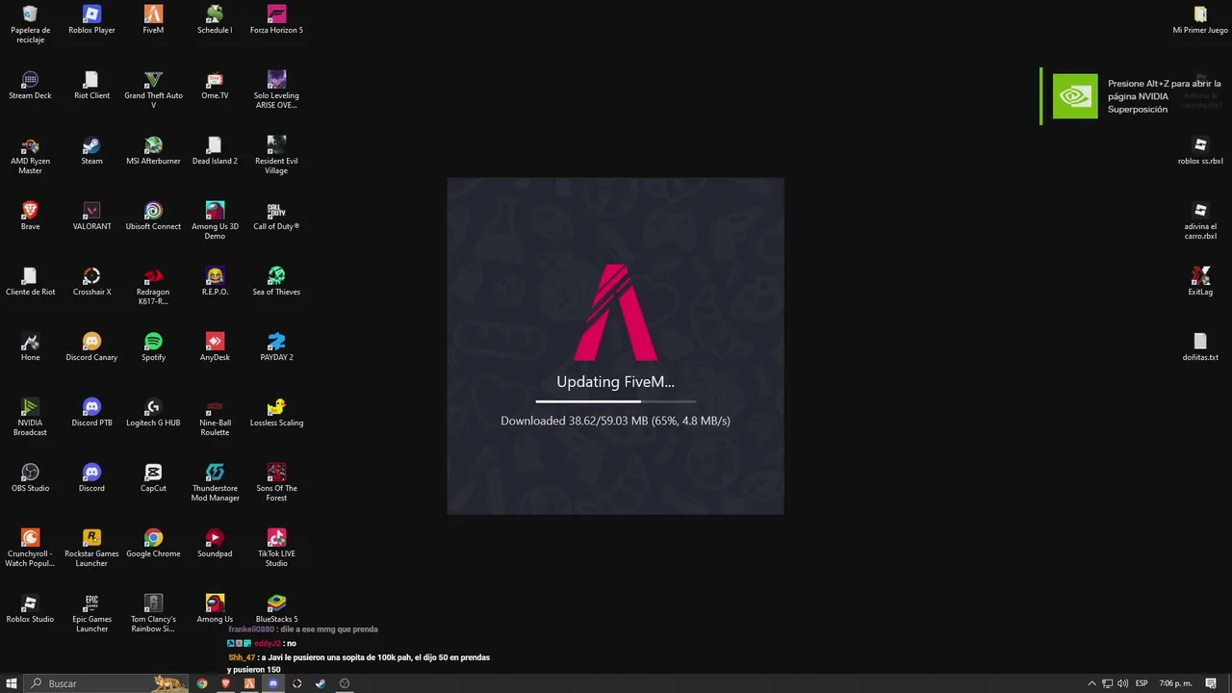Click the Hone desktop shortcut
This screenshot has width=1232, height=693.
(30, 346)
